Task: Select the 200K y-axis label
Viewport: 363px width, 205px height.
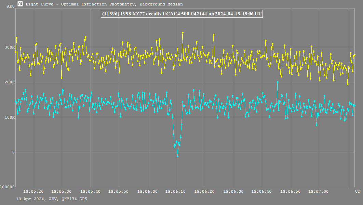Action: 11,82
